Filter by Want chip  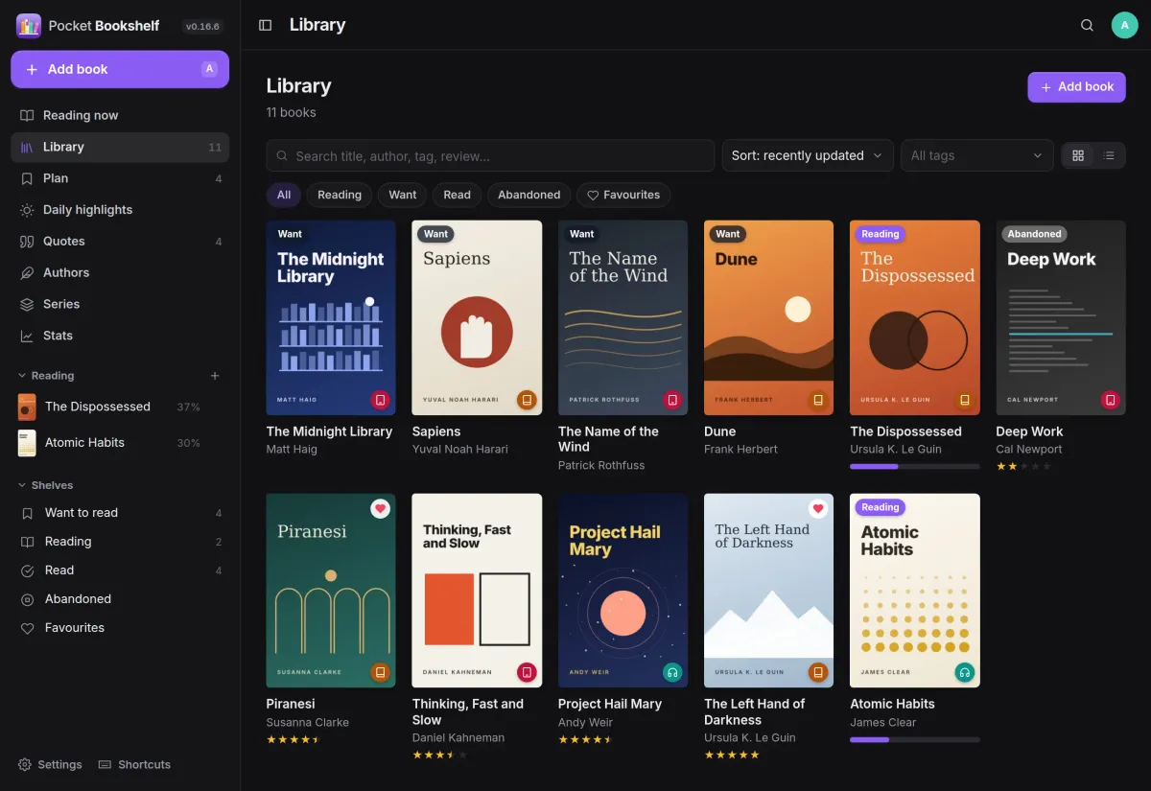[x=403, y=195]
